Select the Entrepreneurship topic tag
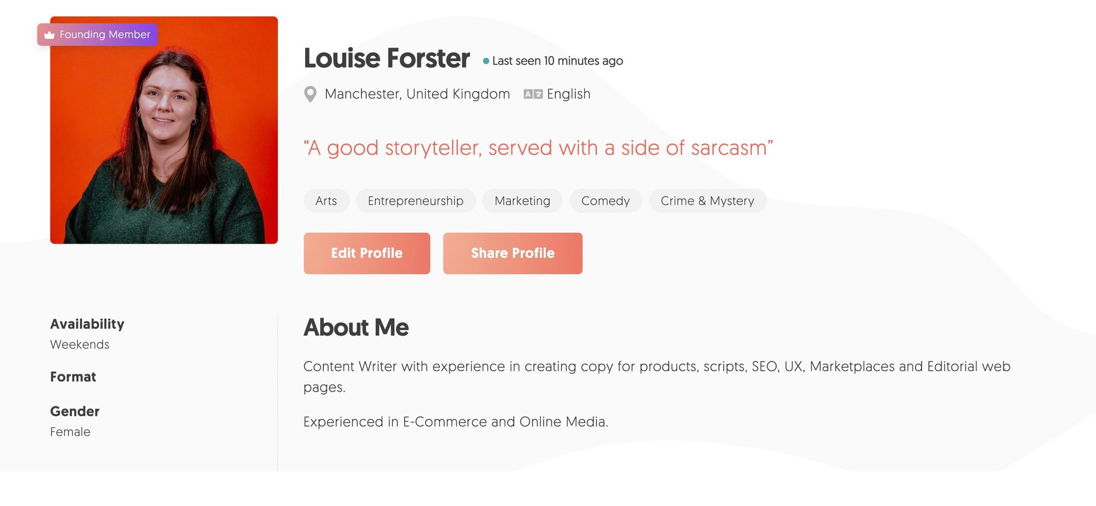Image resolution: width=1096 pixels, height=506 pixels. 415,200
